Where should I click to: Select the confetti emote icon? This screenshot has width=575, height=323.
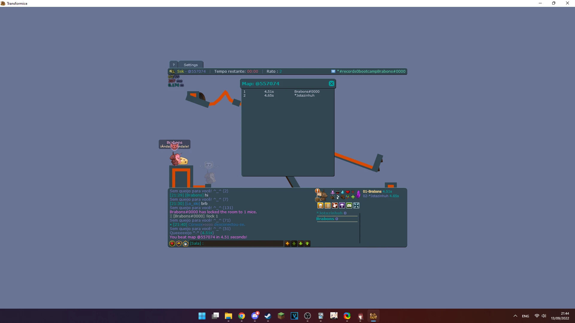pyautogui.click(x=348, y=197)
